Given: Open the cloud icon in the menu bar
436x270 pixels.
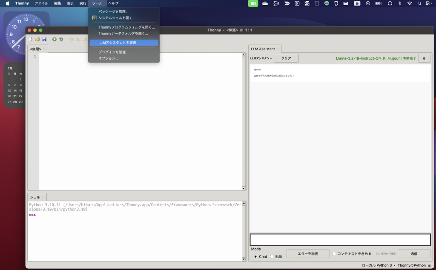Looking at the screenshot, I should tap(265, 3).
